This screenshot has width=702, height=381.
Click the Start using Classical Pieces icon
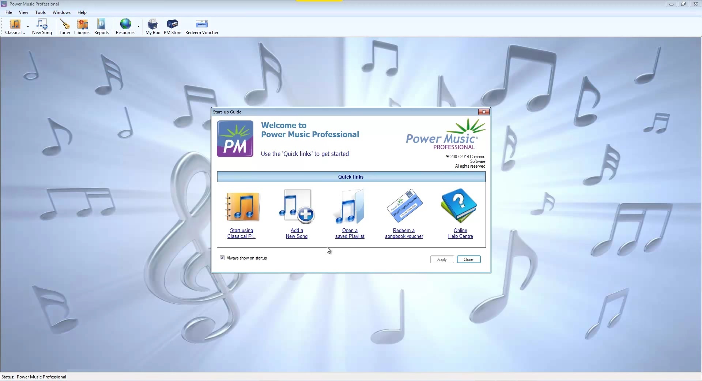coord(242,207)
